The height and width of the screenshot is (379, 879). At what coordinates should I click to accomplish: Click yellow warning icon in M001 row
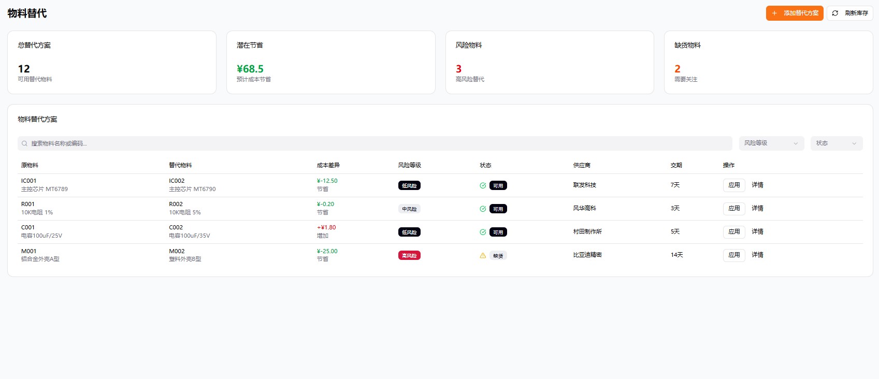click(483, 255)
